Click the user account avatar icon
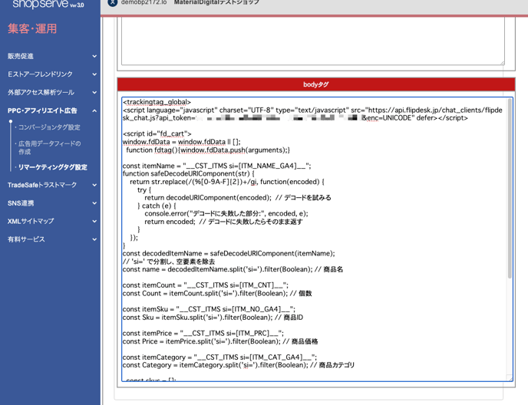528x405 pixels. tap(113, 3)
